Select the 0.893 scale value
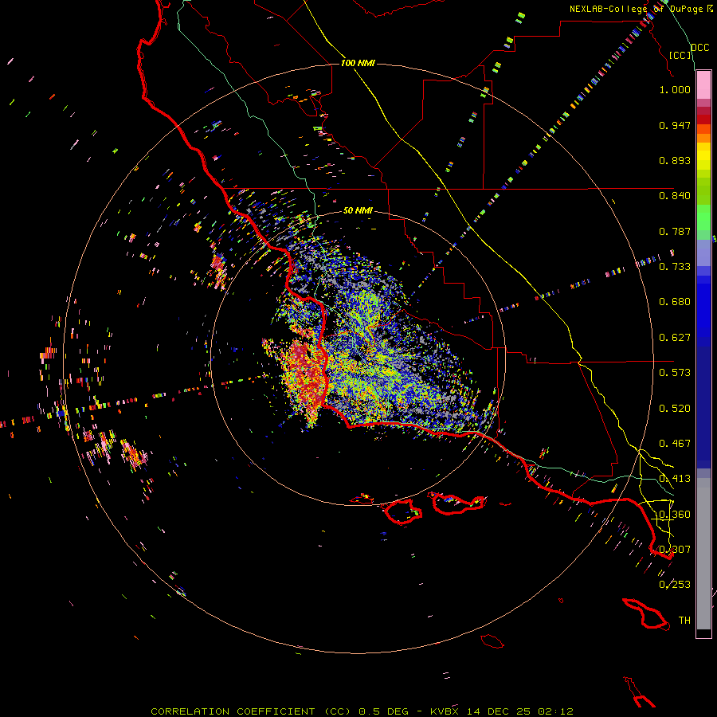This screenshot has height=717, width=717. tap(675, 160)
